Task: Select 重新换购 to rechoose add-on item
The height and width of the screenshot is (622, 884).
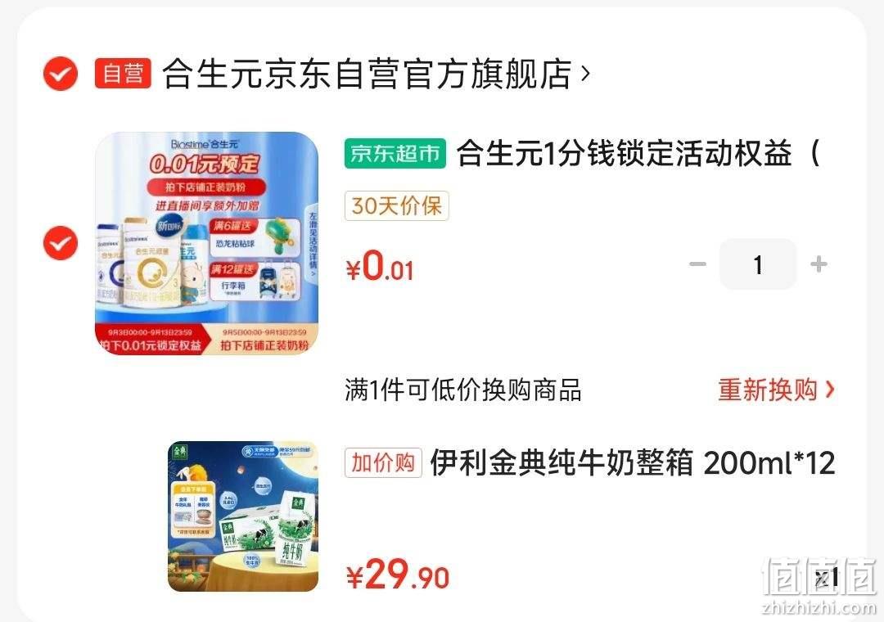Action: [767, 390]
